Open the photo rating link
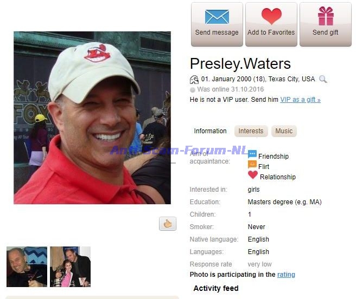The width and height of the screenshot is (356, 299). tap(286, 275)
